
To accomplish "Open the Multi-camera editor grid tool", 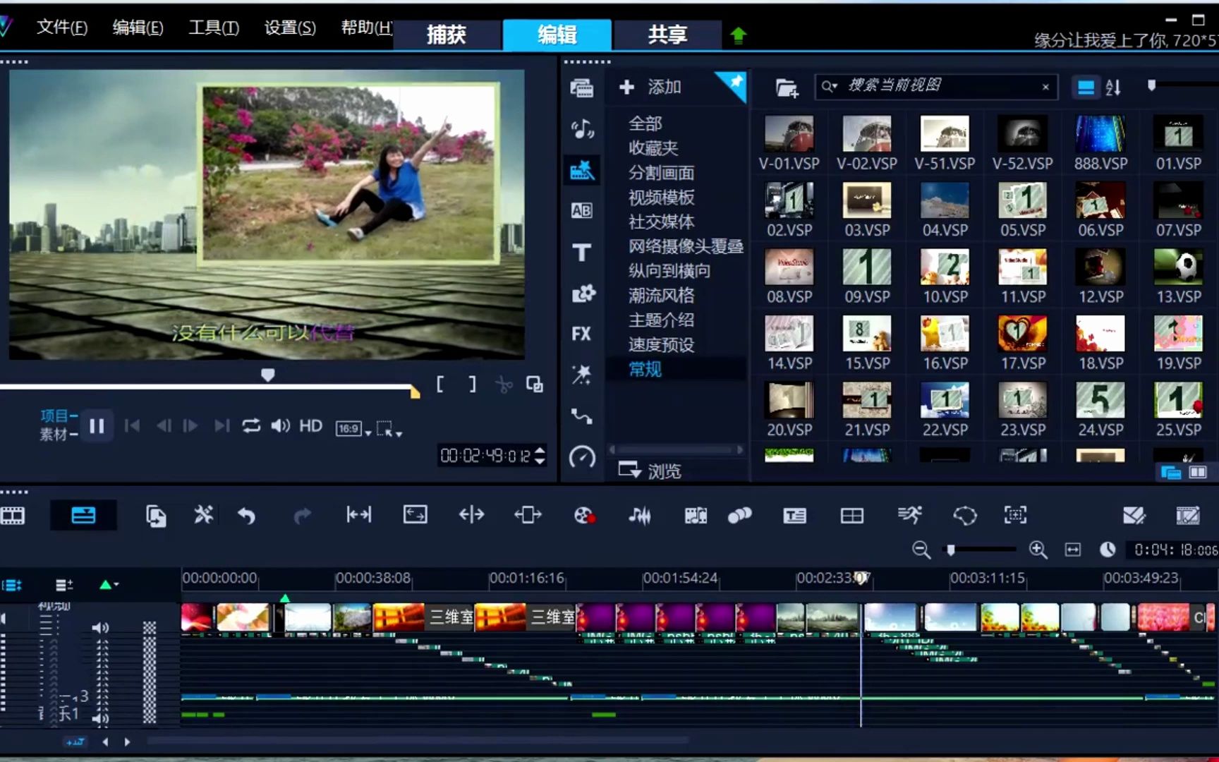I will 852,516.
